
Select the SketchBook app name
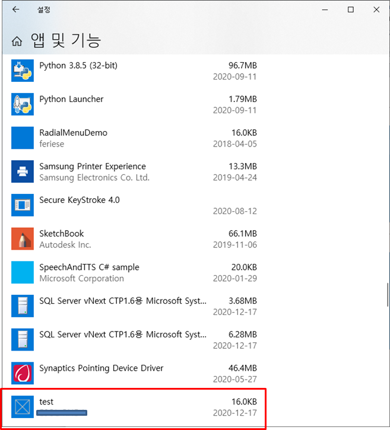pyautogui.click(x=62, y=234)
